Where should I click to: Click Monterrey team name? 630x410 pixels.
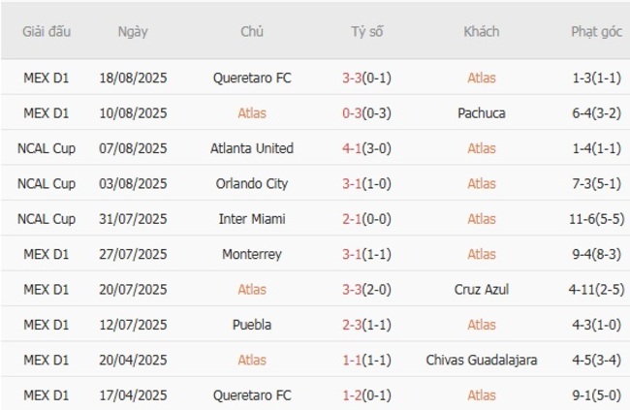[252, 254]
